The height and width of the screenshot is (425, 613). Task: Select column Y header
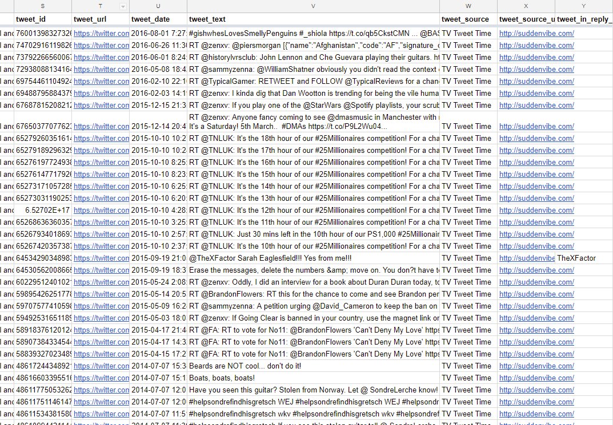[x=584, y=6]
